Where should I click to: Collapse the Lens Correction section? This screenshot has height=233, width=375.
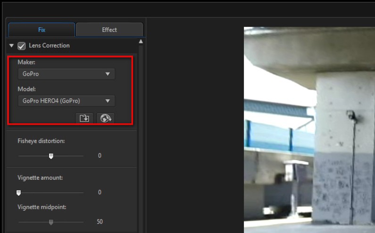point(11,45)
